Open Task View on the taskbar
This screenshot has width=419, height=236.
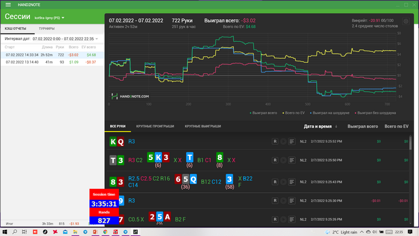point(25,232)
